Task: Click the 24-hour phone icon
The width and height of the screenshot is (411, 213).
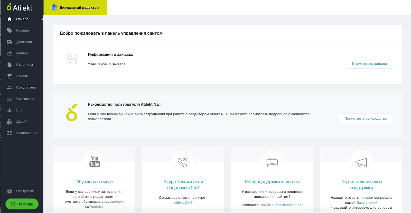Action: point(183,162)
